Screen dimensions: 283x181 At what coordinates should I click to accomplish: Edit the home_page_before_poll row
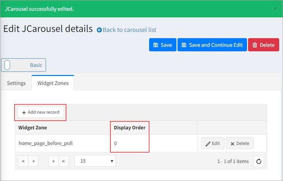click(x=213, y=144)
